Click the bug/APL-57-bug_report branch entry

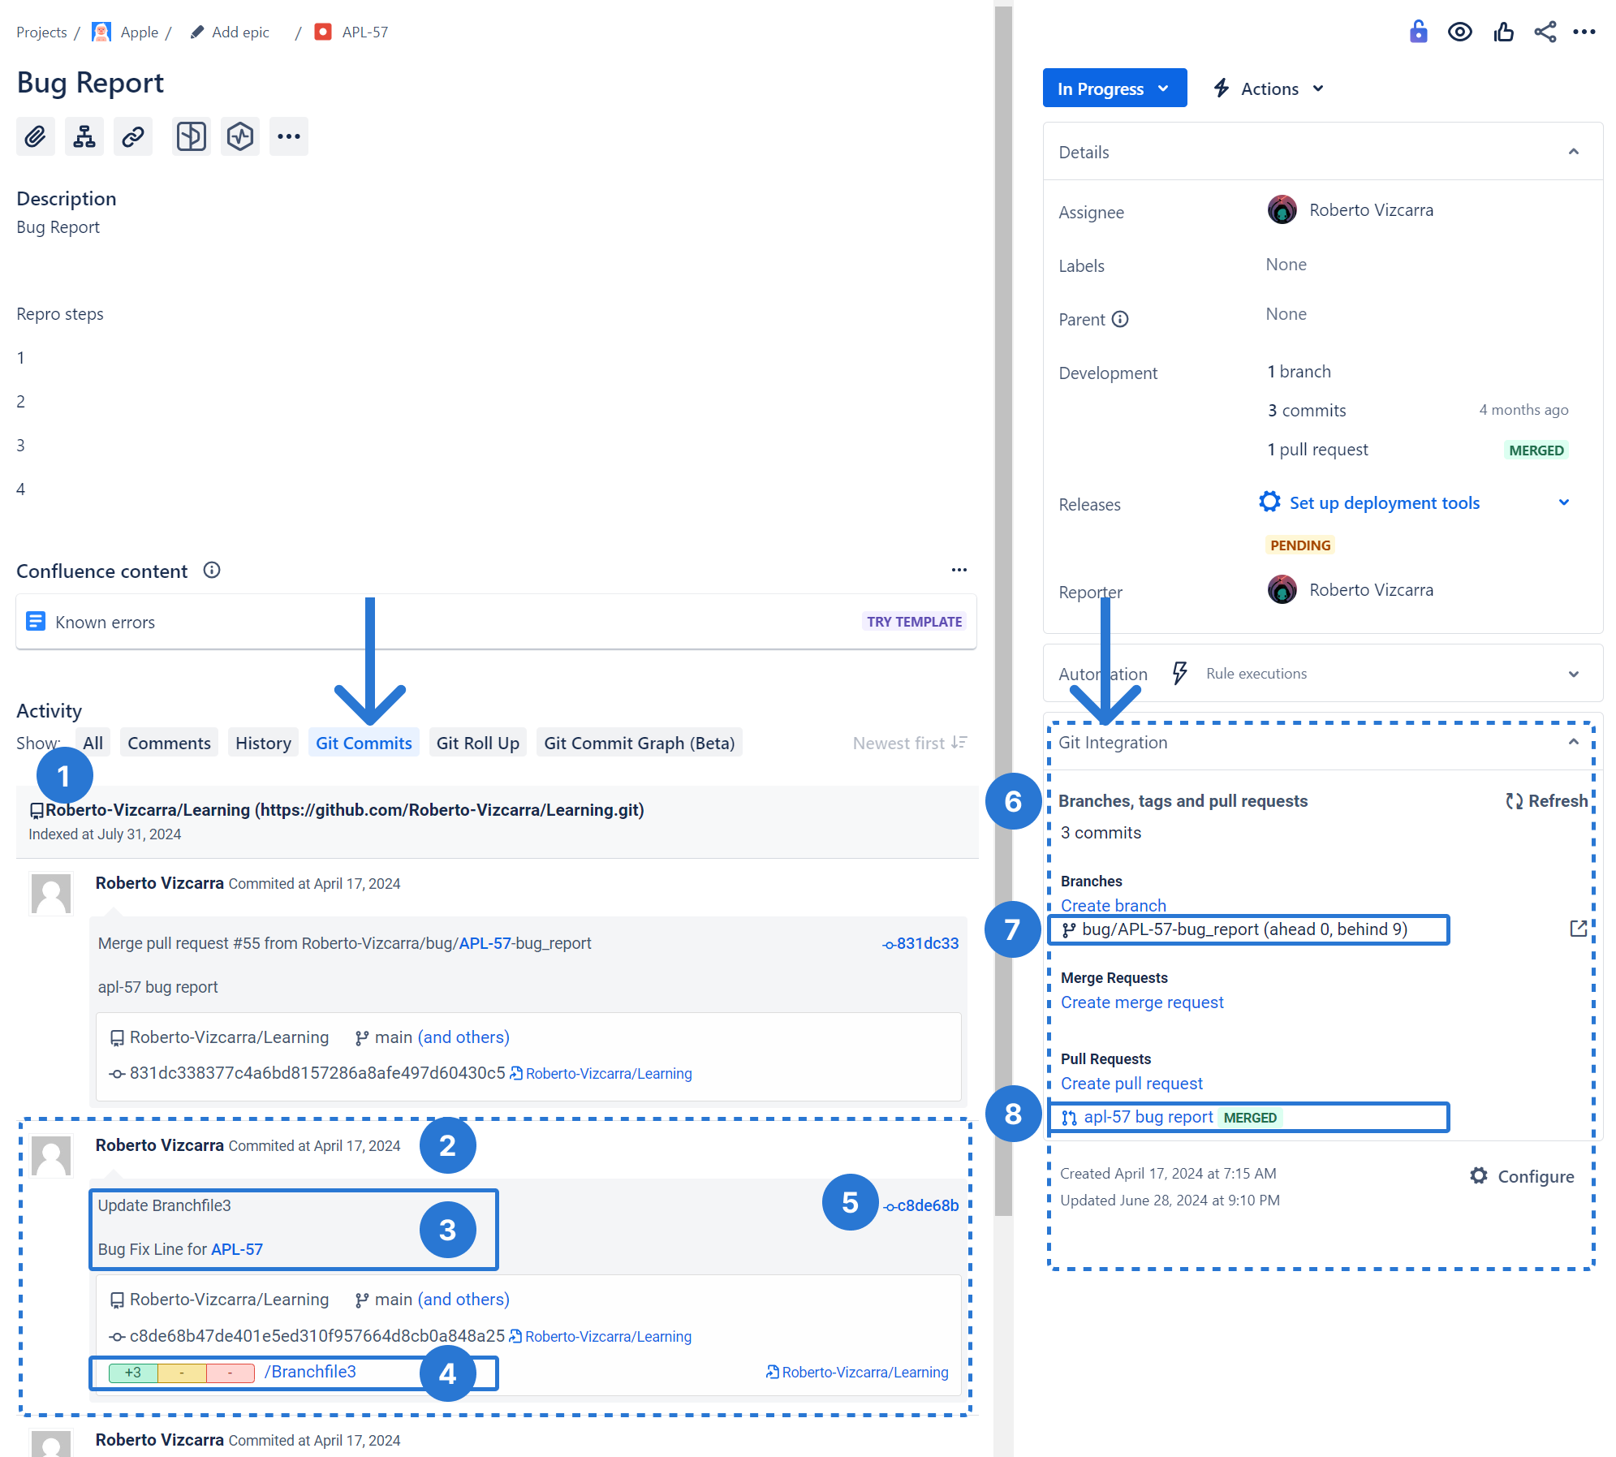click(x=1244, y=929)
